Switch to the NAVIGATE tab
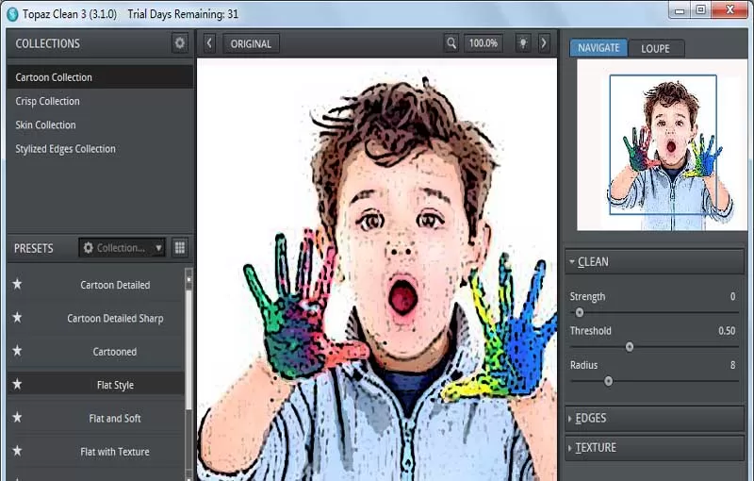 click(598, 48)
